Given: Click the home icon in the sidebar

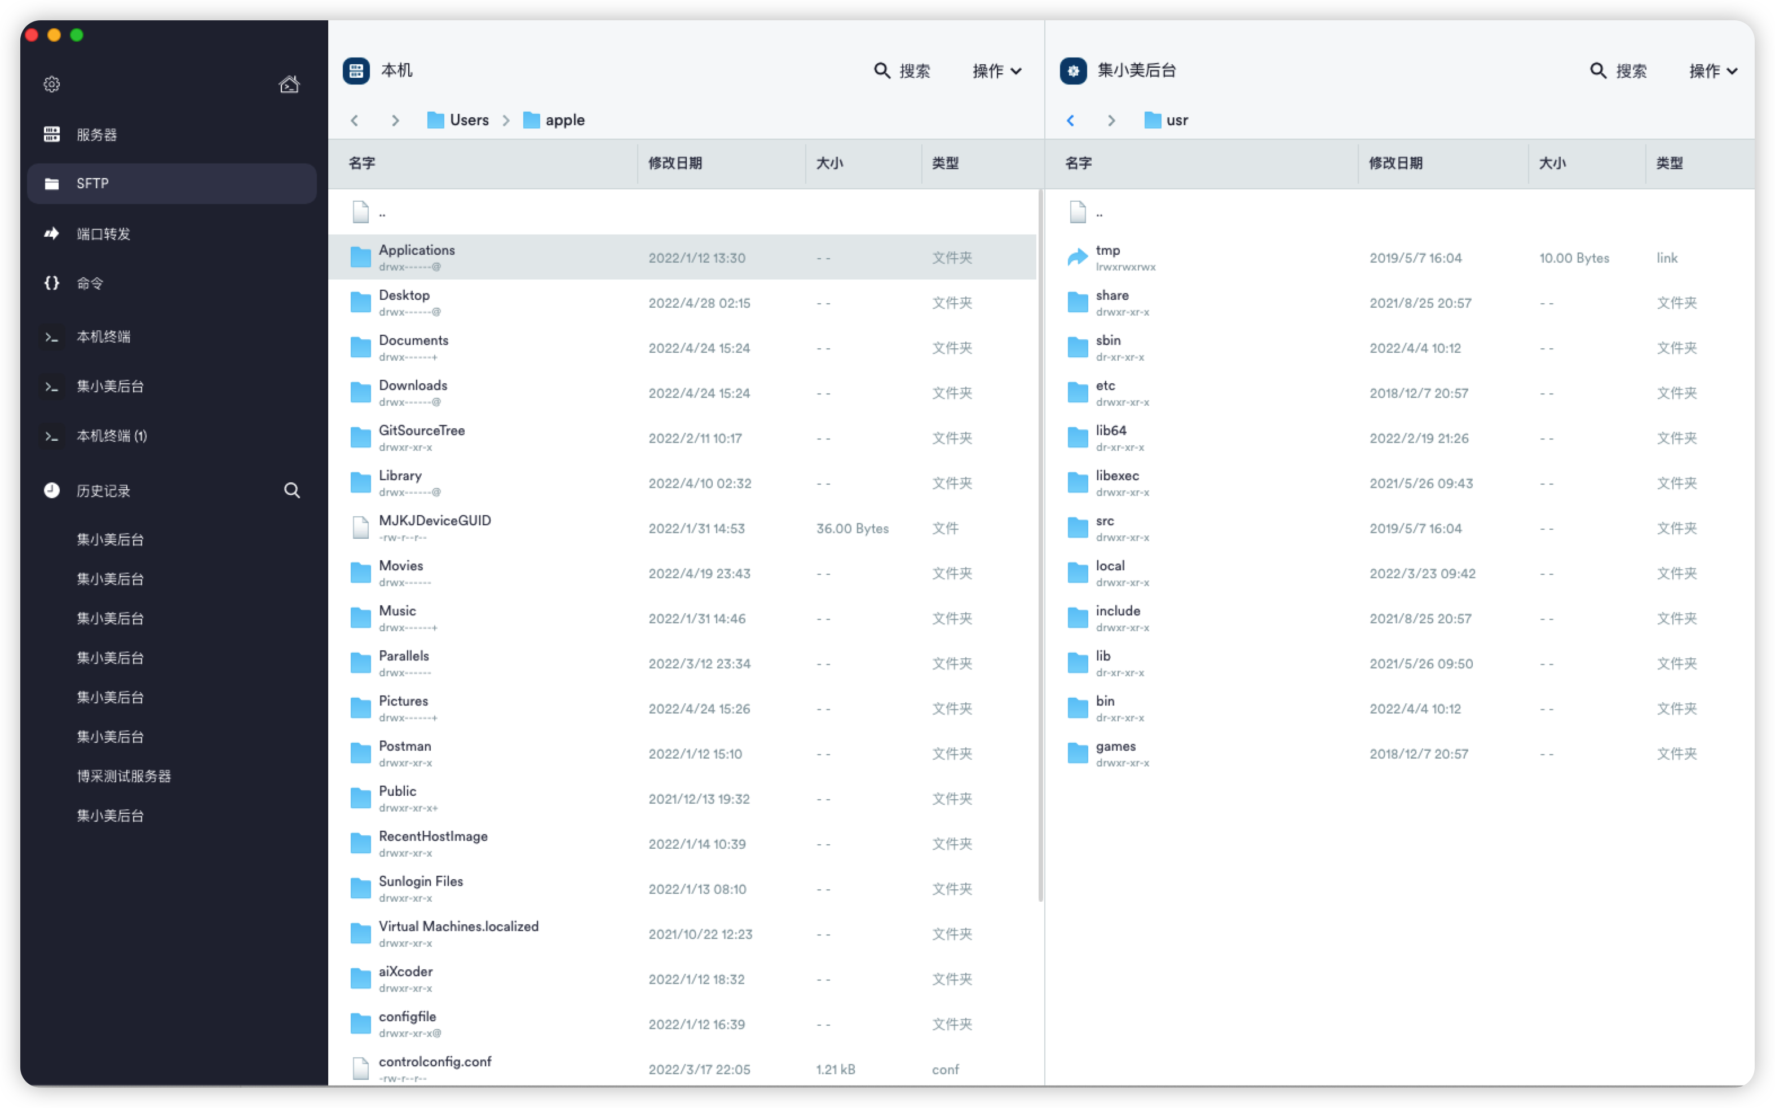Looking at the screenshot, I should point(289,85).
